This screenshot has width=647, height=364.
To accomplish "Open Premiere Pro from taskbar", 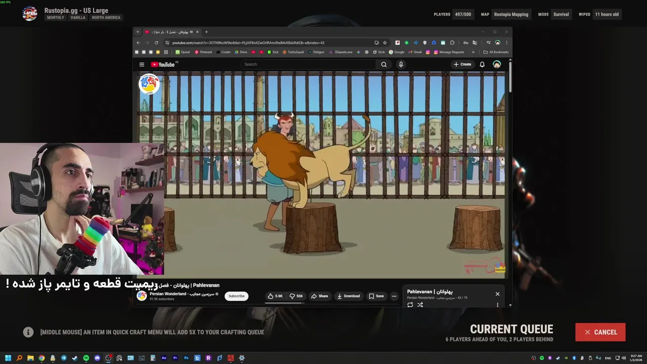I will [175, 358].
